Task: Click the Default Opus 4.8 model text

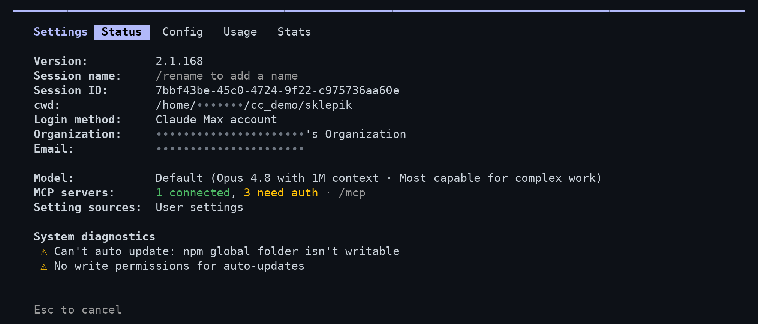Action: [x=379, y=178]
